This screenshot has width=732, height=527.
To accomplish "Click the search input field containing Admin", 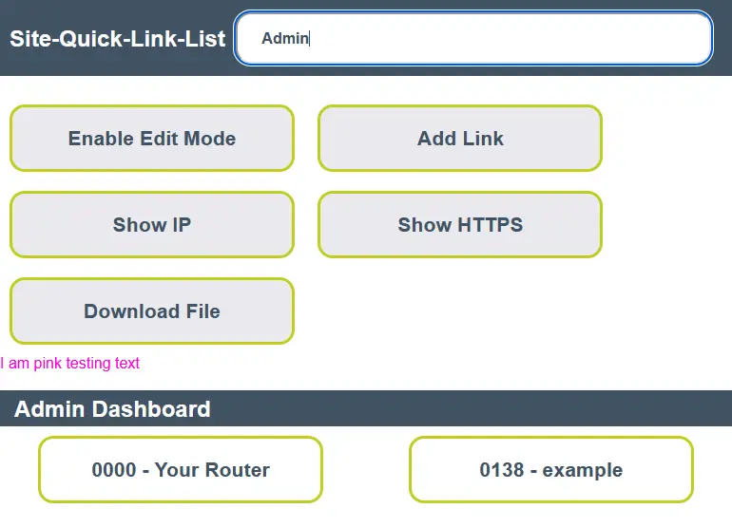I will tap(472, 38).
